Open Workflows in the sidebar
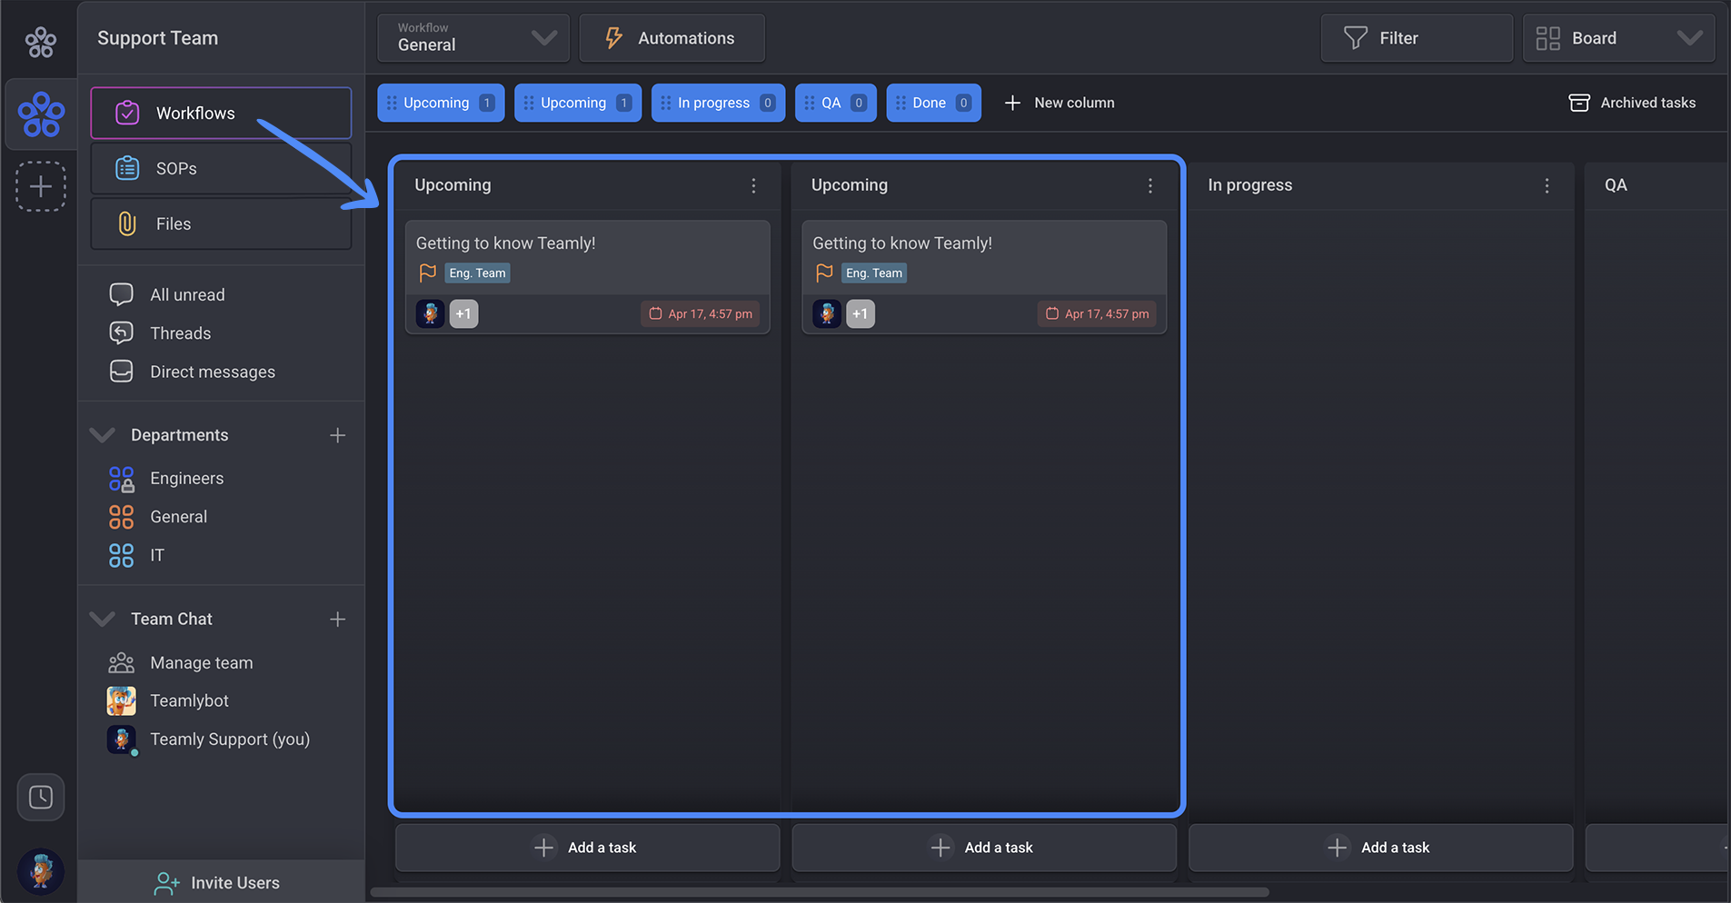This screenshot has width=1731, height=903. coord(221,113)
